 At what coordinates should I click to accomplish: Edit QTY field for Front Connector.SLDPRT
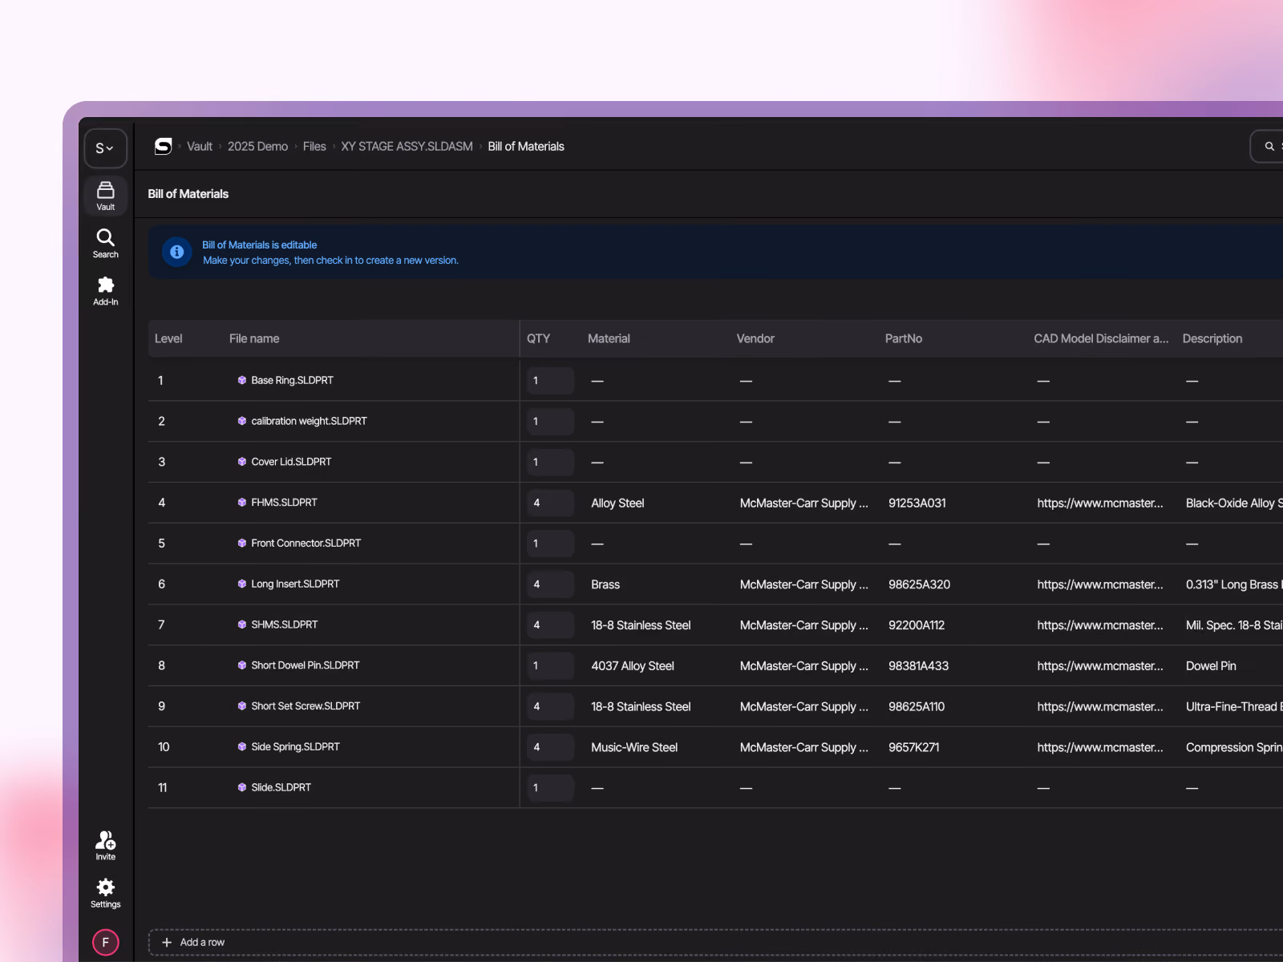click(x=551, y=544)
